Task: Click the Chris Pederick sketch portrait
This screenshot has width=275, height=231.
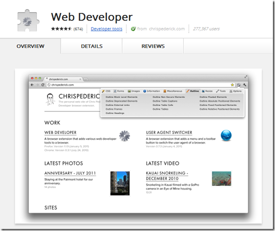Action: [50, 100]
